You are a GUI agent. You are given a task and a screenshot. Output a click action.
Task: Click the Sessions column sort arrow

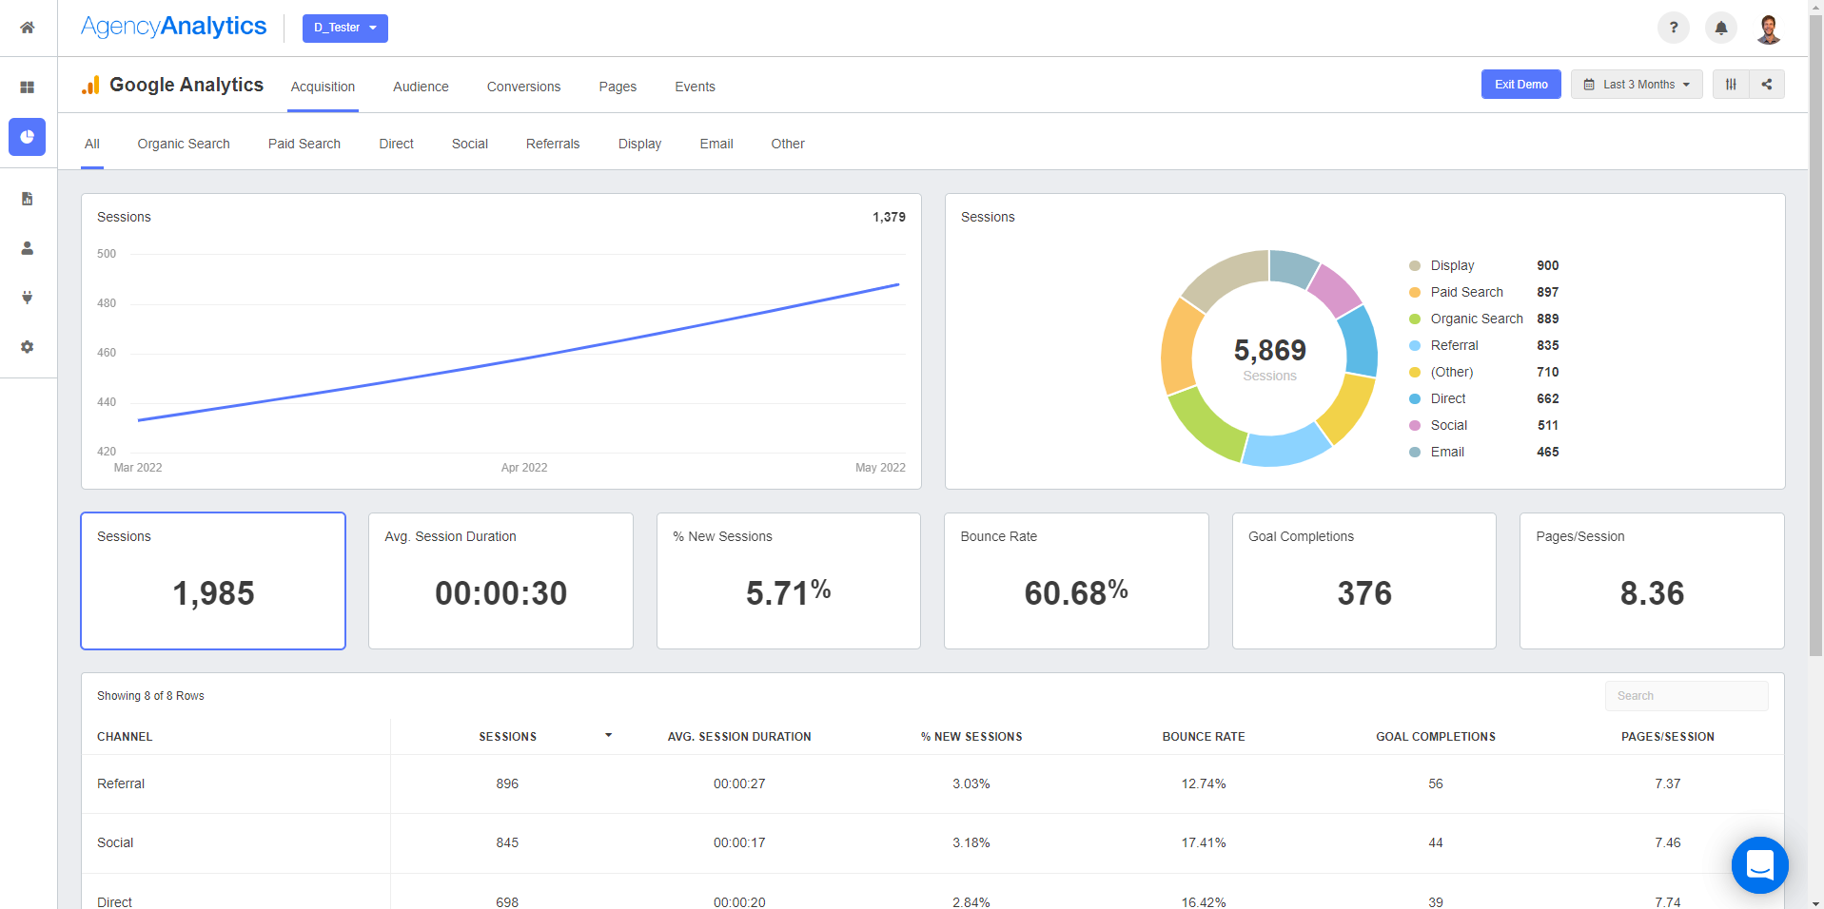point(608,736)
